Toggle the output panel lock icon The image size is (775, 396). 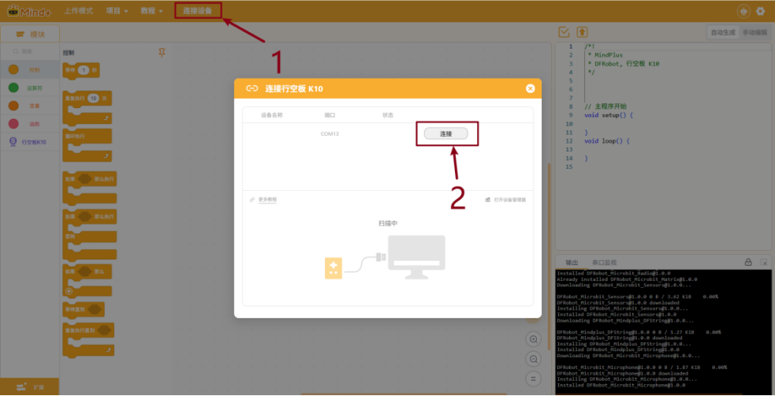point(748,262)
